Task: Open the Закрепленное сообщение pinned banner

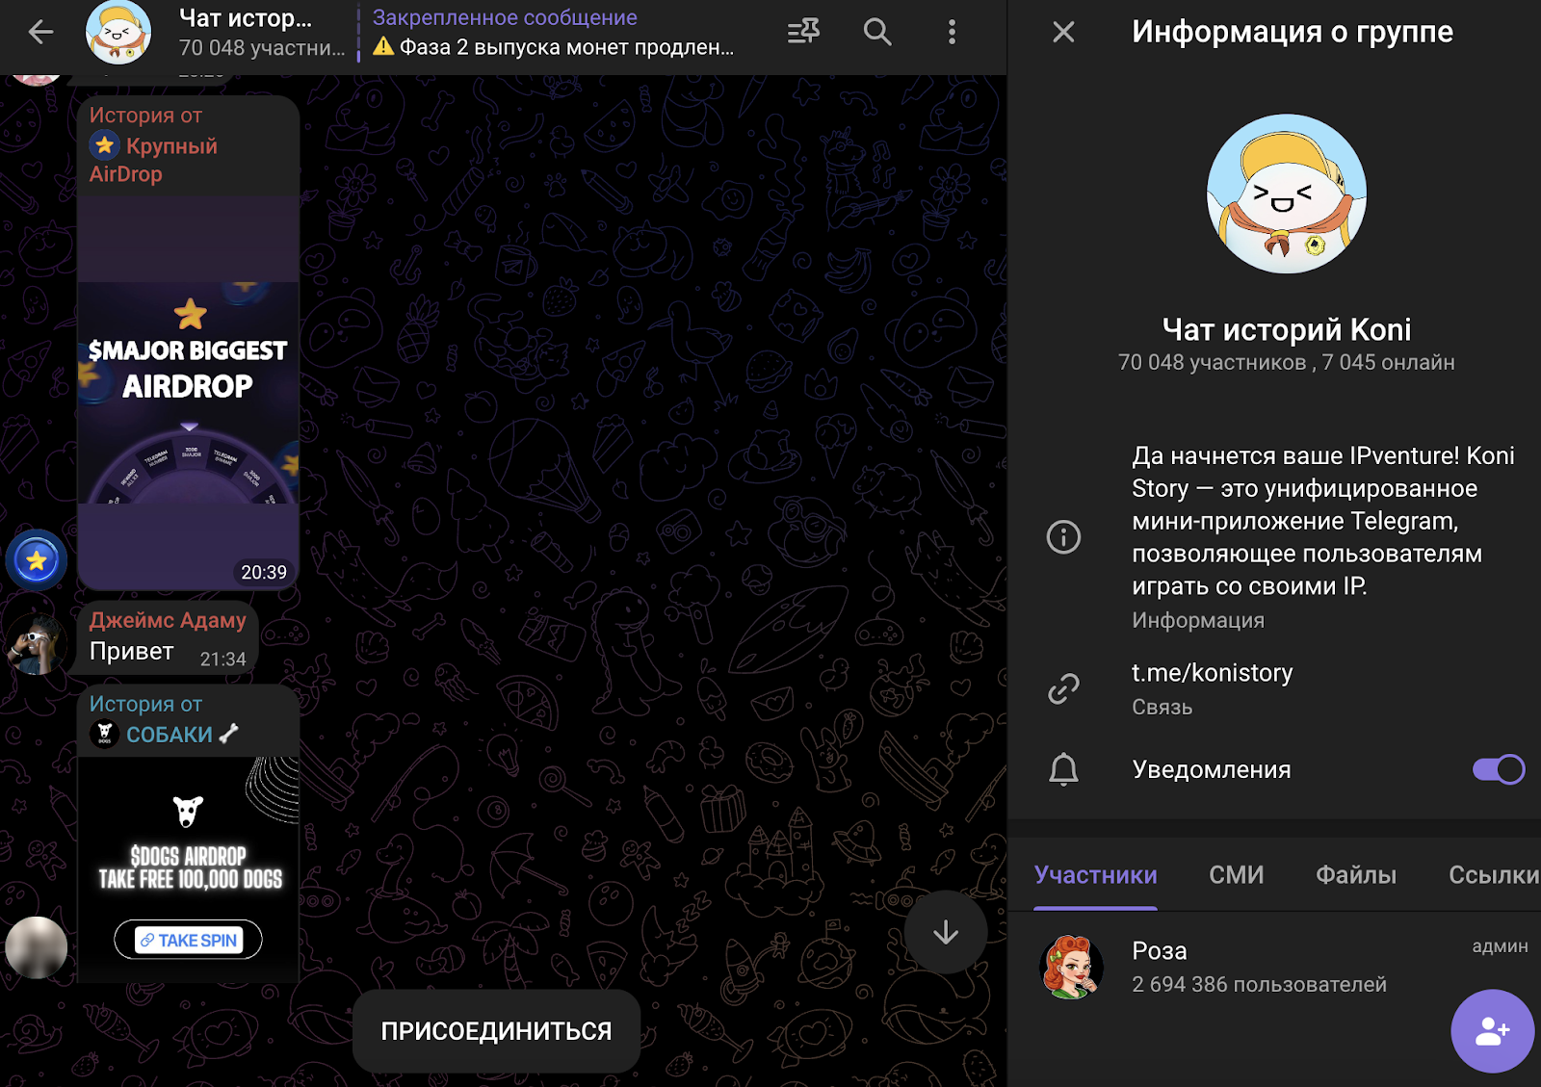Action: (x=553, y=33)
